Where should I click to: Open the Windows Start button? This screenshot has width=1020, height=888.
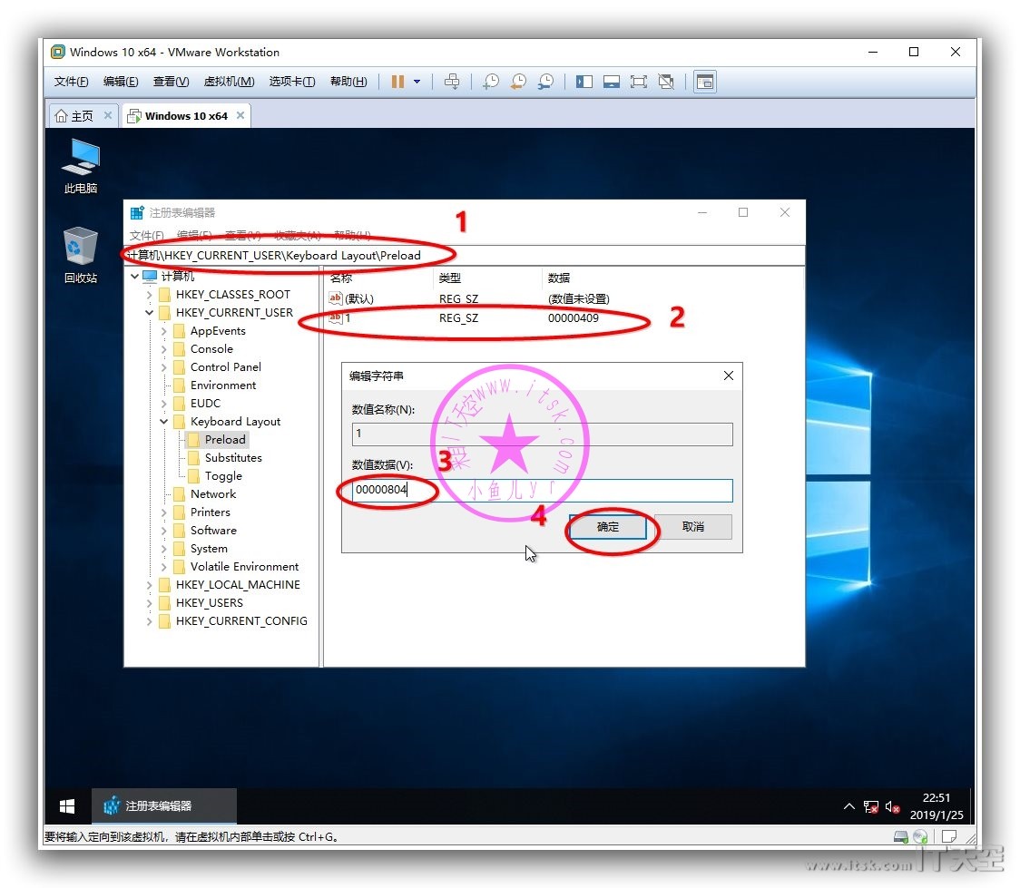[67, 806]
